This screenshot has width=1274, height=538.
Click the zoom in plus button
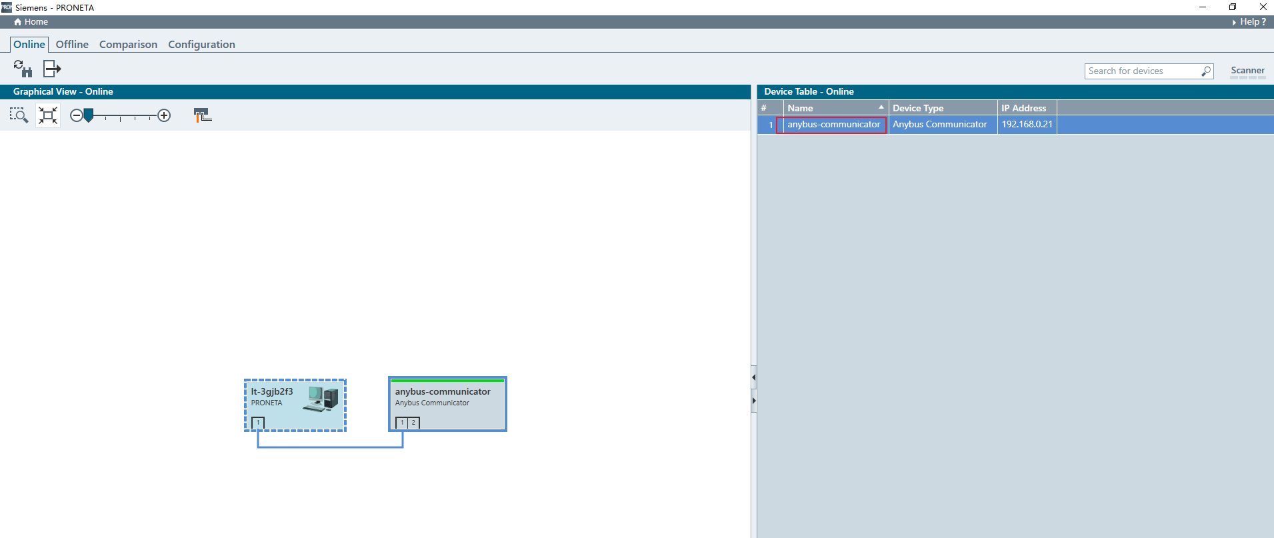point(164,115)
